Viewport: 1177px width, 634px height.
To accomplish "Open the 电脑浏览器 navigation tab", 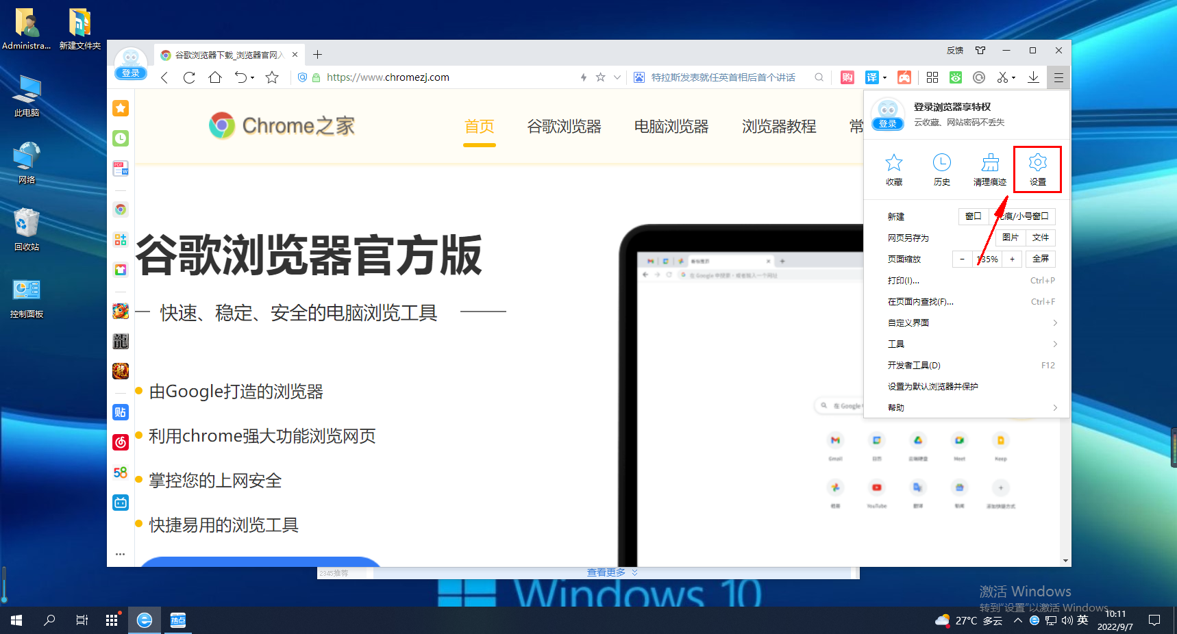I will coord(671,127).
